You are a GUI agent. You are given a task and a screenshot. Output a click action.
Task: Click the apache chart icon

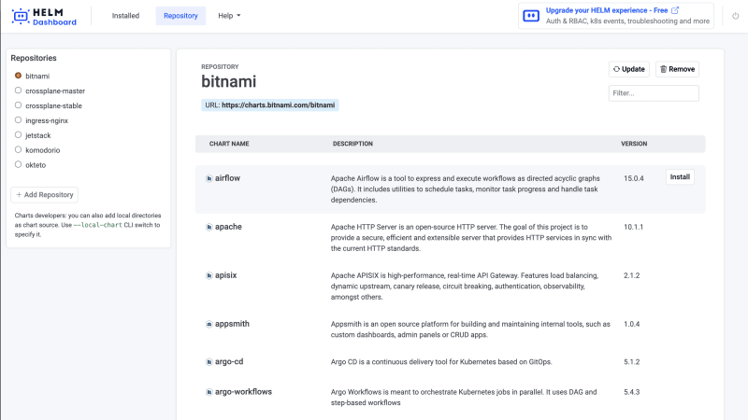(209, 227)
